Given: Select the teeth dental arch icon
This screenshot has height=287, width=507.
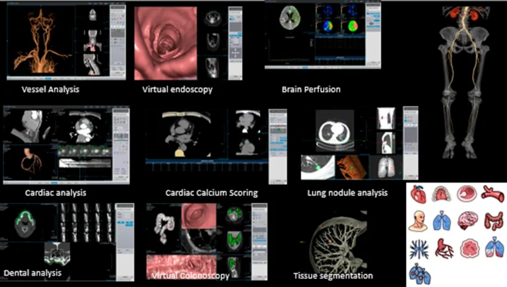Looking at the screenshot, I should click(x=442, y=194).
